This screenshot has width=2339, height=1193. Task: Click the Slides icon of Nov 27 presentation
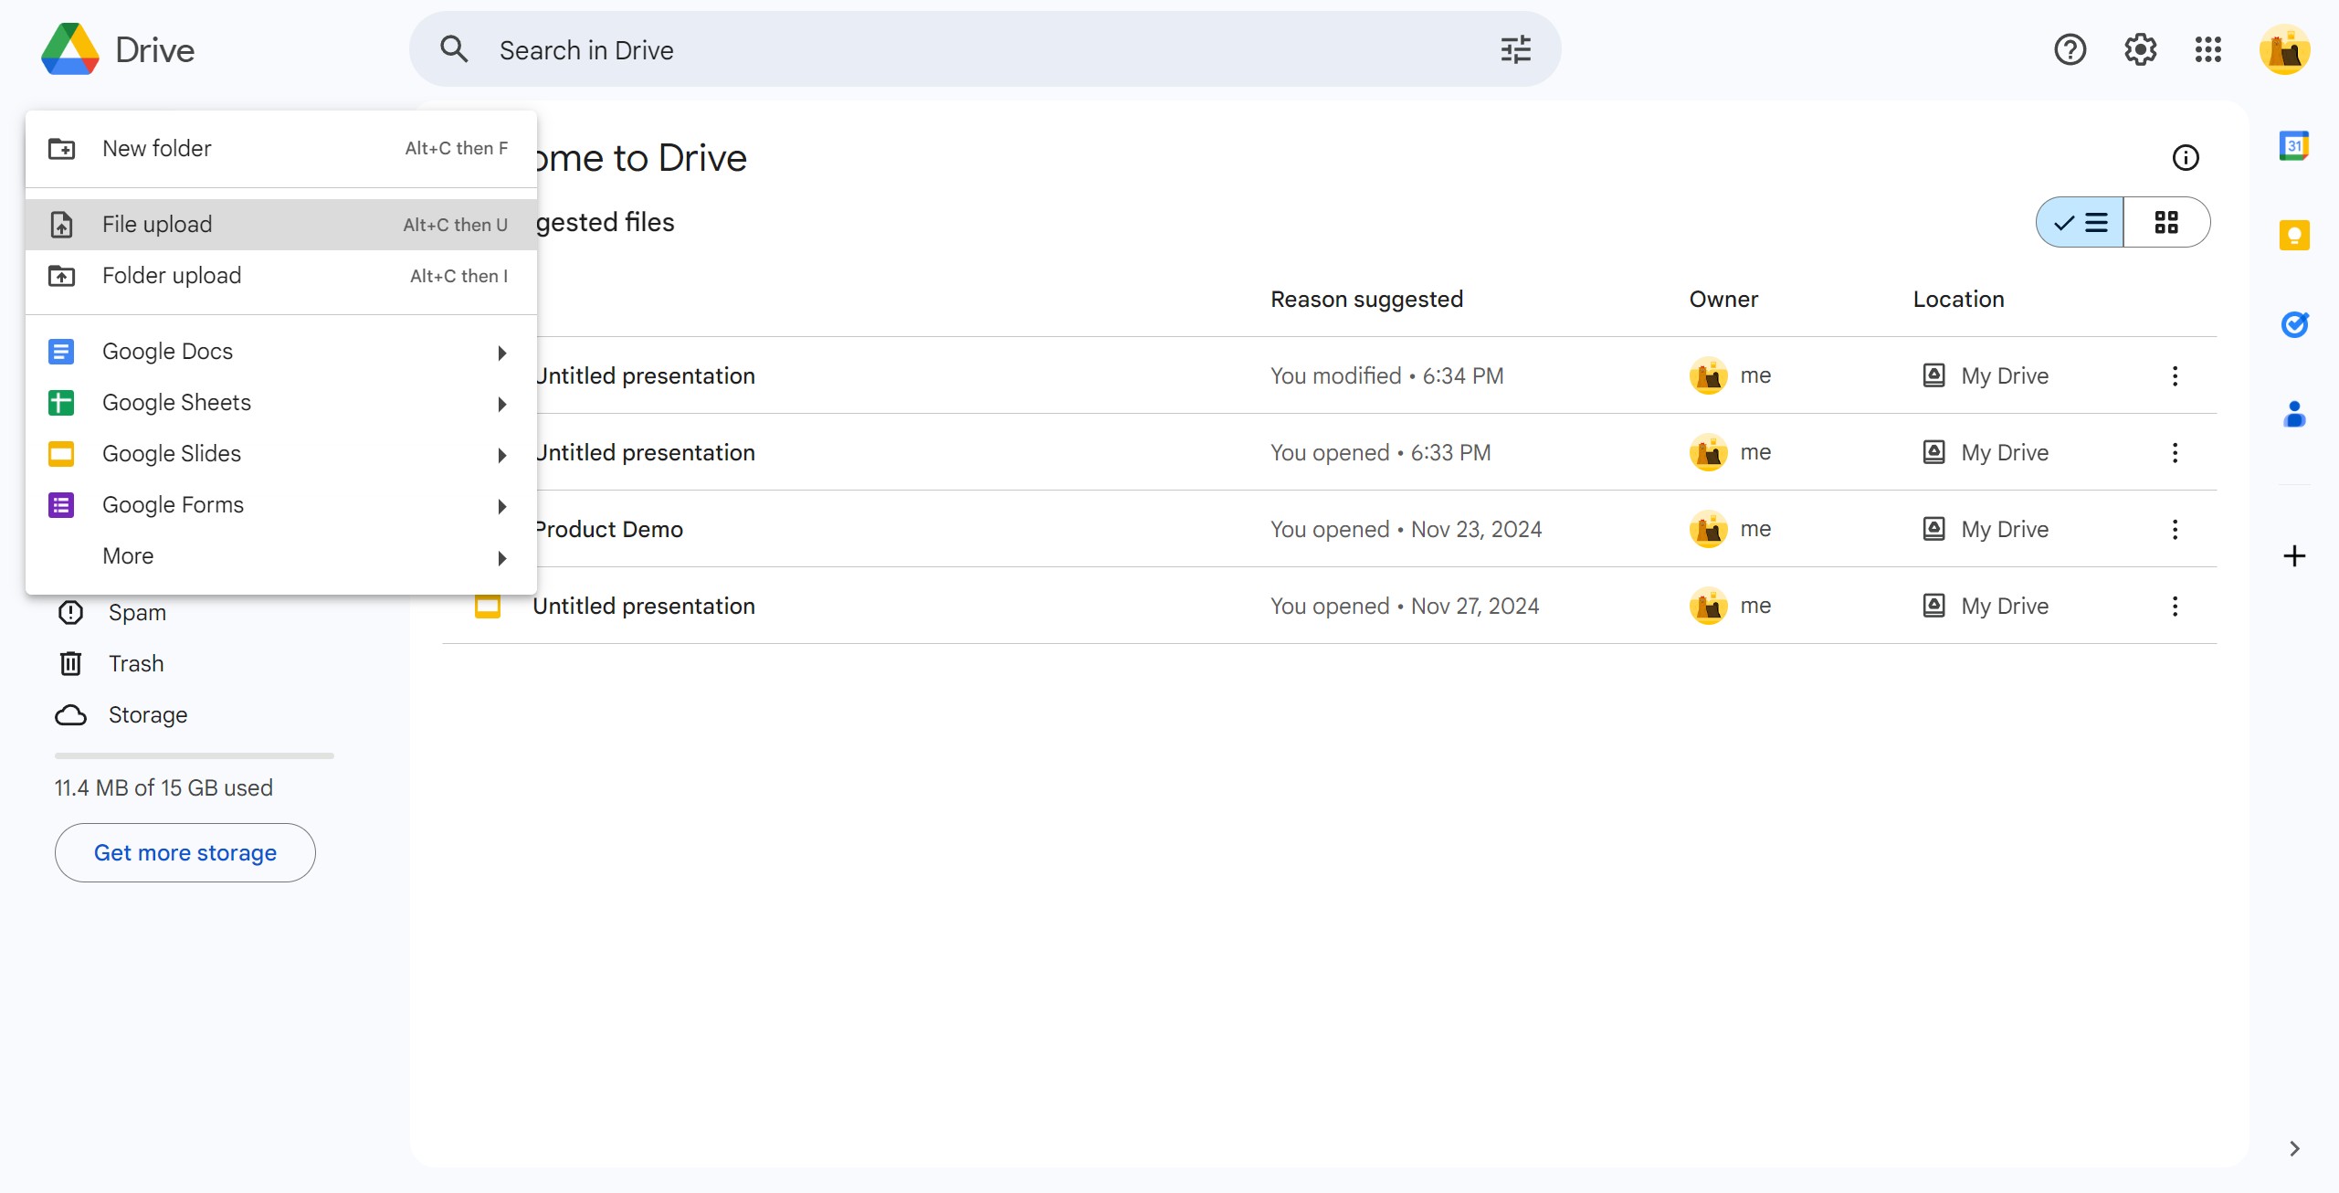488,606
